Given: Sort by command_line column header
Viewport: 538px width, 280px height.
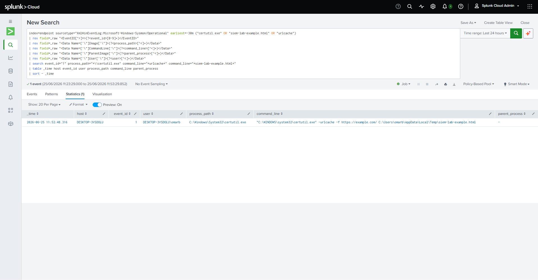Looking at the screenshot, I should 270,114.
